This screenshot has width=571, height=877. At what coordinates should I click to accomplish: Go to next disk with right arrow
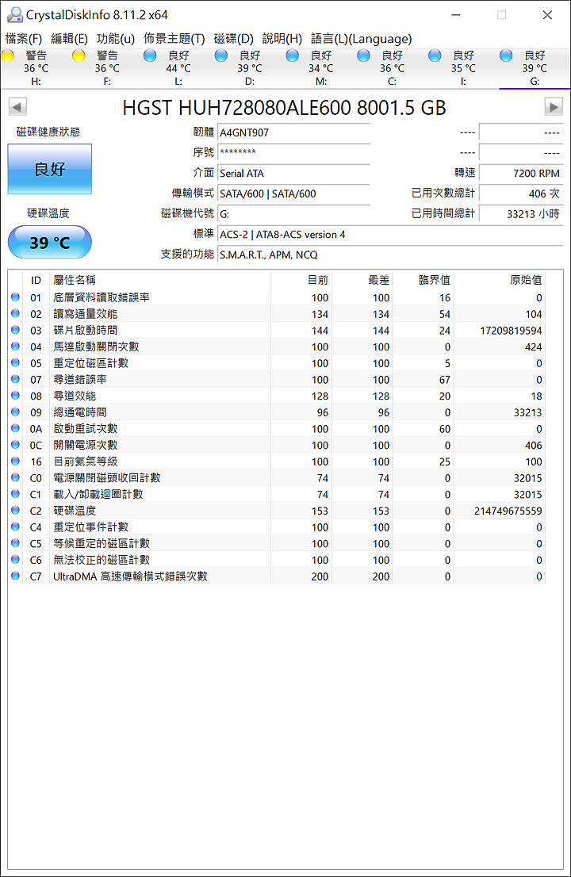pyautogui.click(x=554, y=107)
